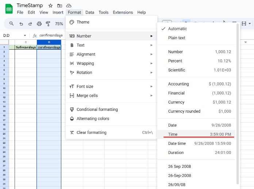Click the formula bar text
This screenshot has width=254, height=189.
[x=51, y=35]
